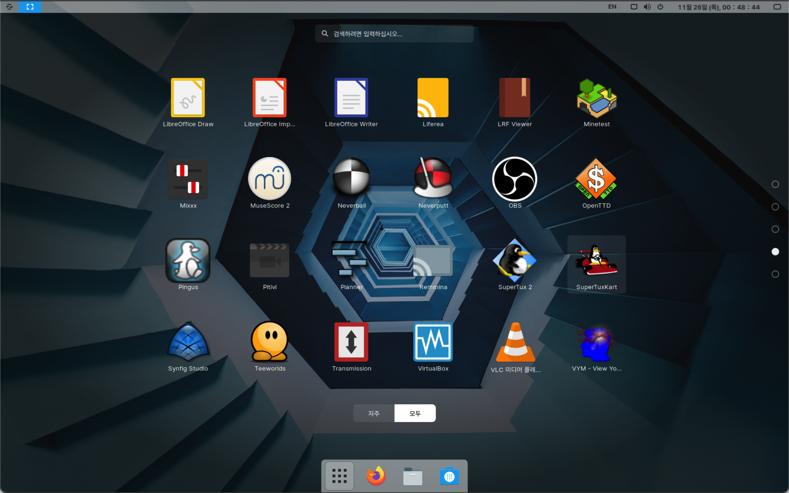Toggle the fullscreen button in top bar
Image resolution: width=789 pixels, height=493 pixels.
(30, 7)
